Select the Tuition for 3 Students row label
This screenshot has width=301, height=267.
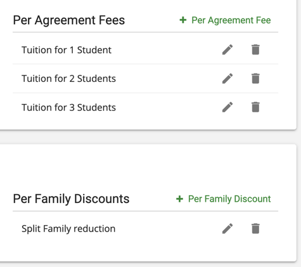pyautogui.click(x=68, y=107)
